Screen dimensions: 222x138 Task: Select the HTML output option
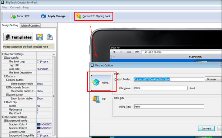101,83
